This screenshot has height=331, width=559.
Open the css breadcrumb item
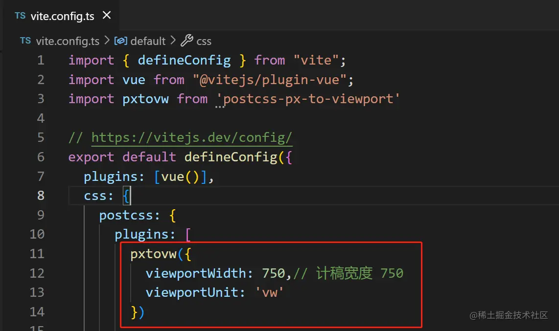204,42
